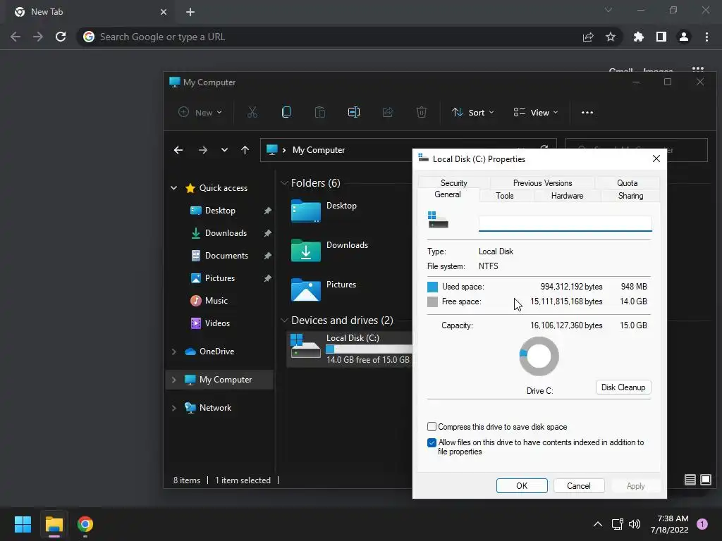Click the Up one level arrow in File Explorer
The height and width of the screenshot is (541, 722).
pos(245,150)
